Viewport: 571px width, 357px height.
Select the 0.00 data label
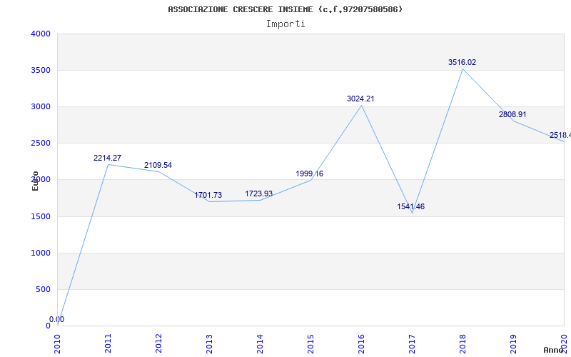click(x=57, y=319)
